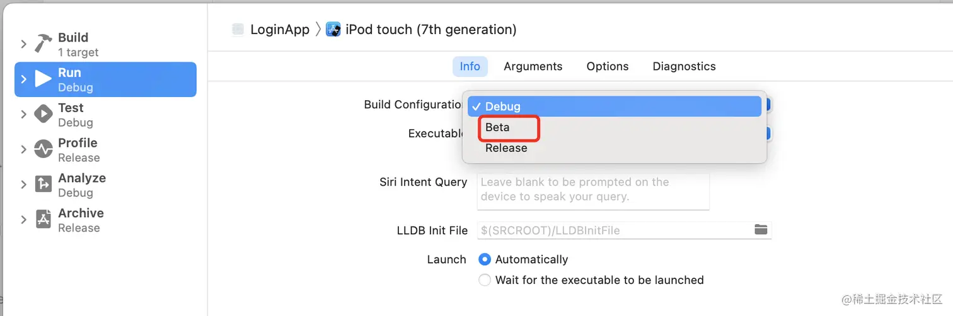Choose Beta from the configuration menu
Screen dimensions: 953x316
click(497, 127)
